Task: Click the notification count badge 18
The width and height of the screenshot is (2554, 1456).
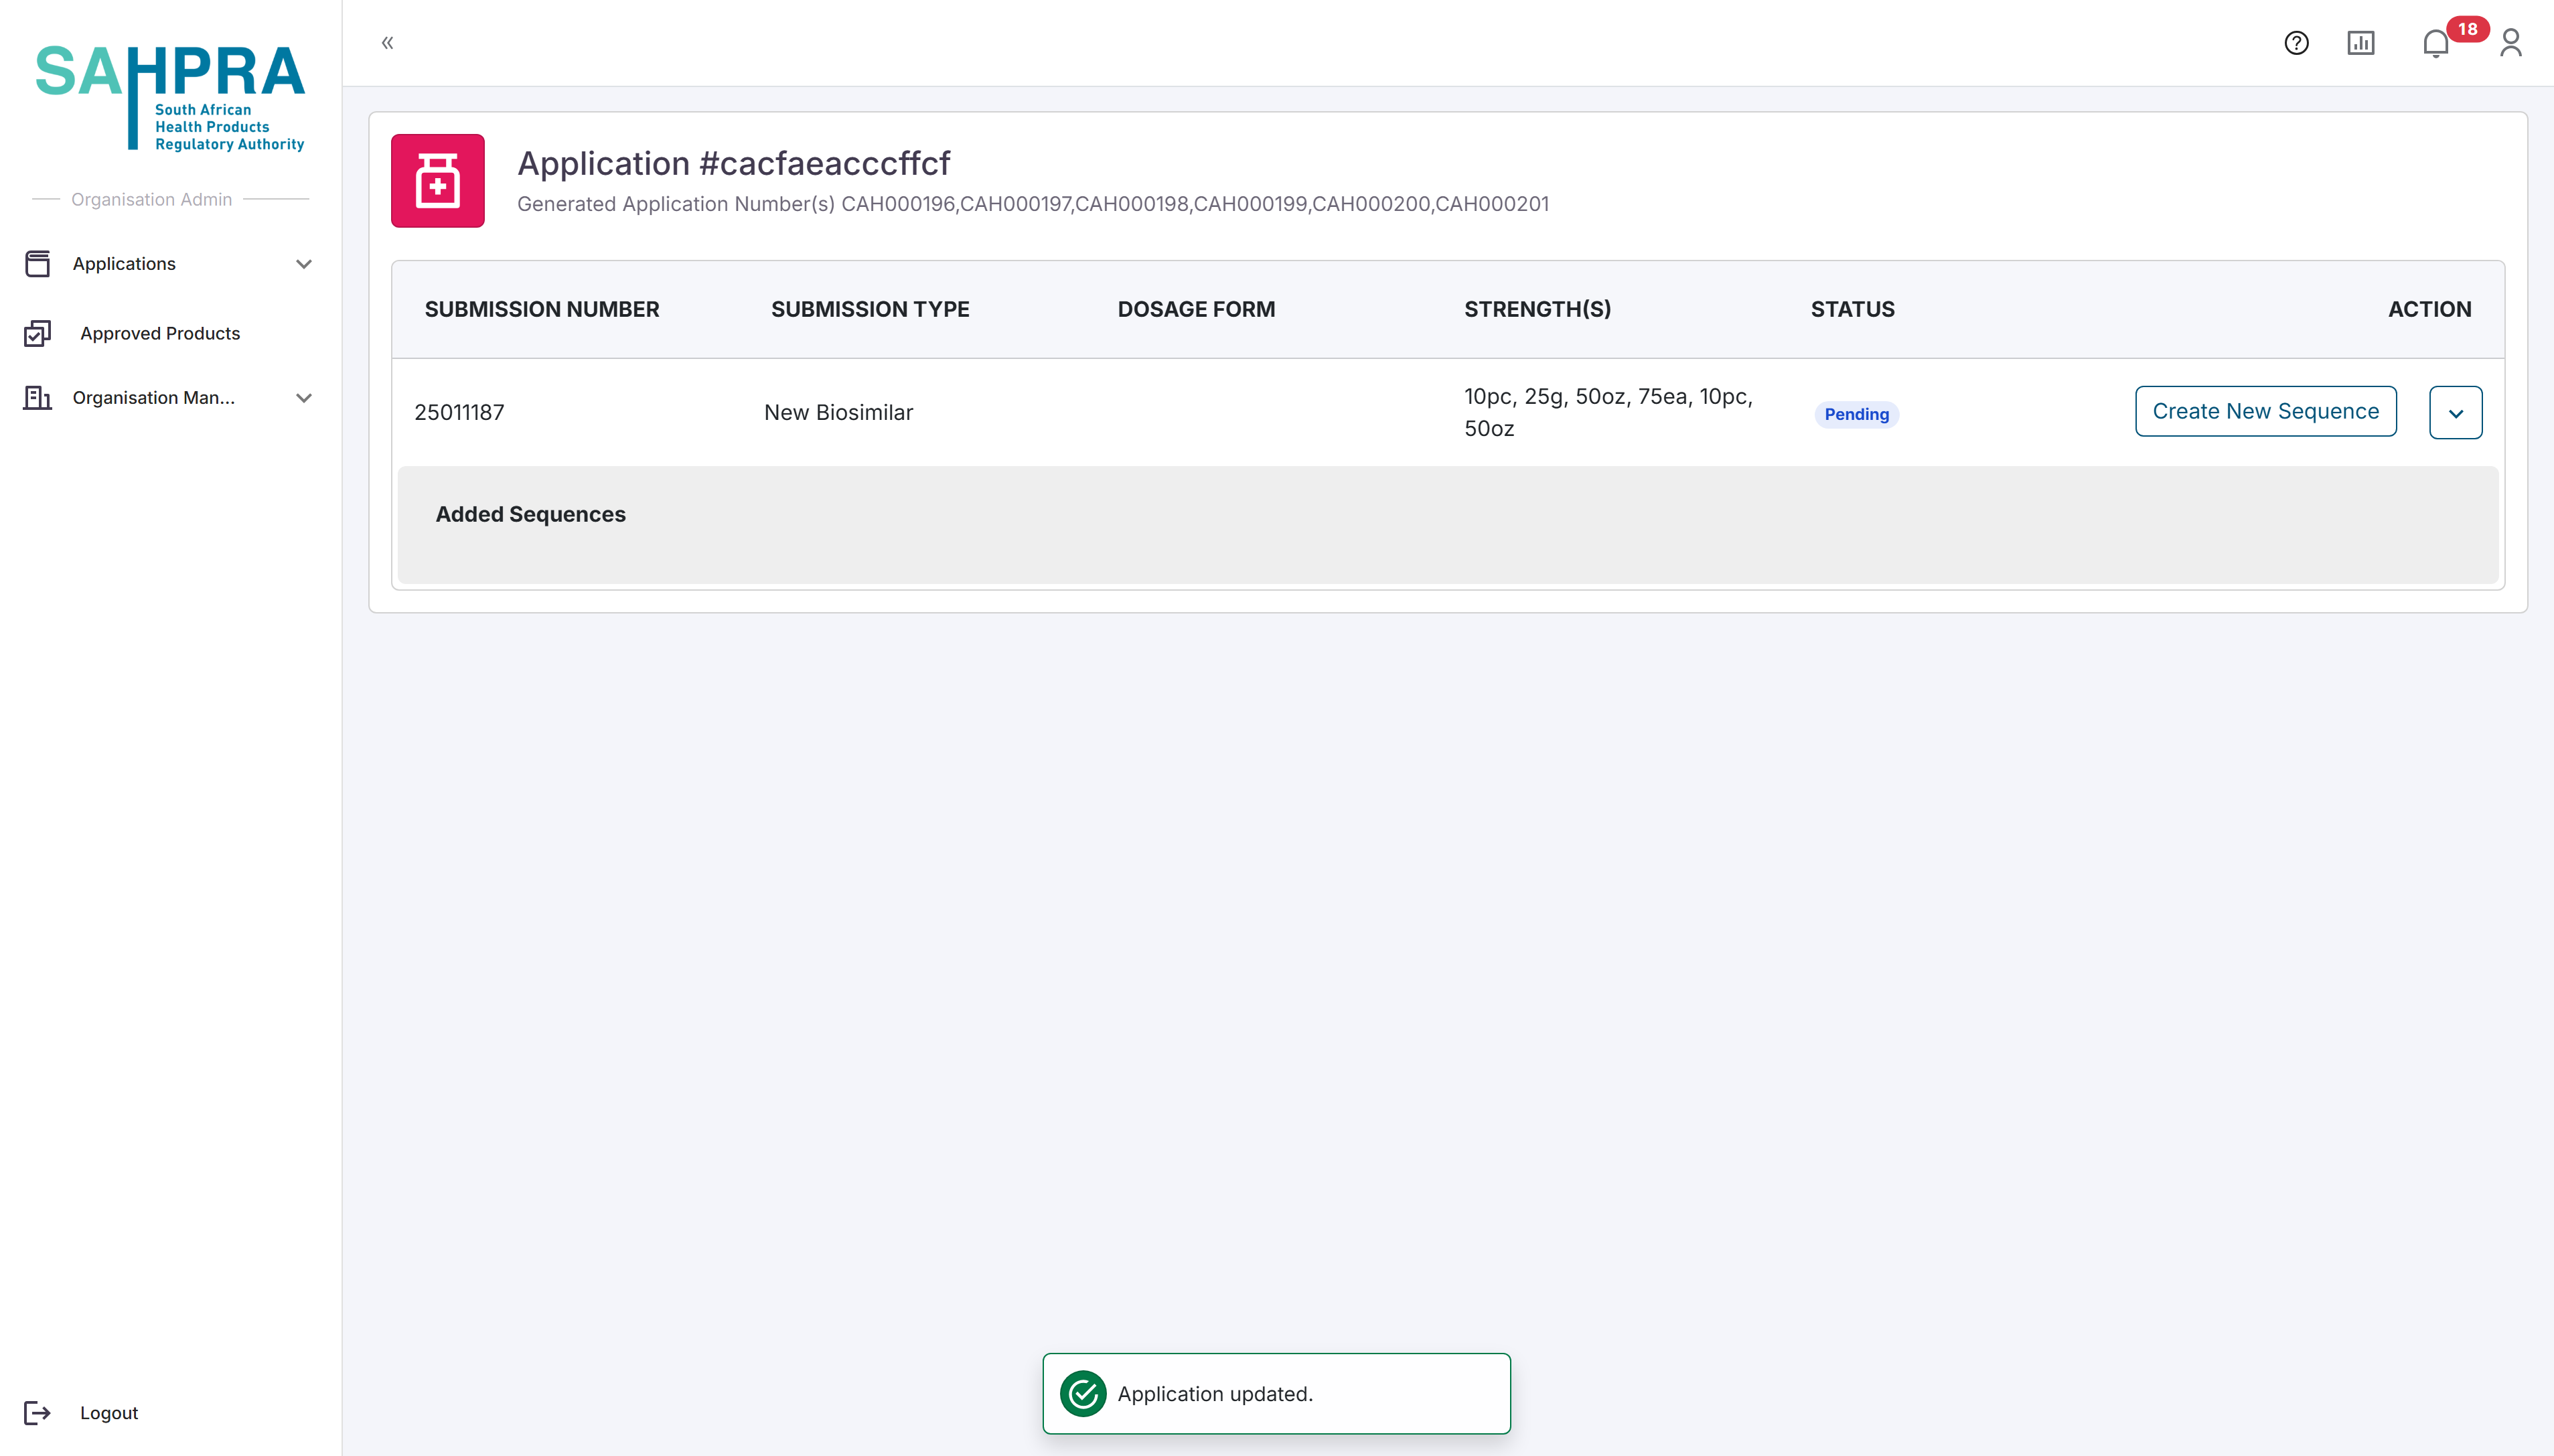Action: coord(2467,29)
